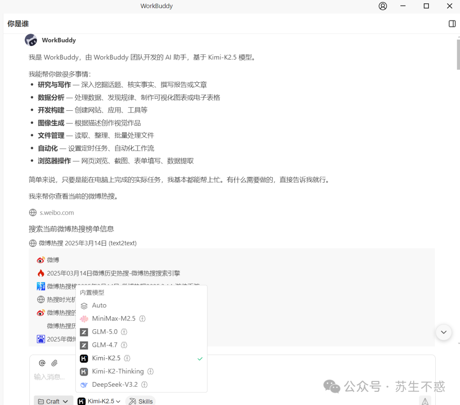Toggle the side panel layout icon
460x405 pixels.
pos(452,24)
